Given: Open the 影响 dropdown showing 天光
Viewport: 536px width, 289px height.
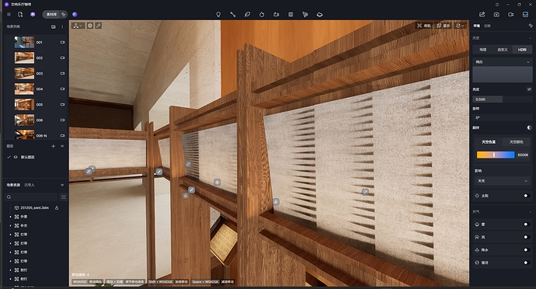Looking at the screenshot, I should (x=502, y=180).
